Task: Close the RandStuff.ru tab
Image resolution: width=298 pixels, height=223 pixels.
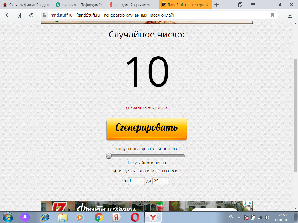Action: 207,5
